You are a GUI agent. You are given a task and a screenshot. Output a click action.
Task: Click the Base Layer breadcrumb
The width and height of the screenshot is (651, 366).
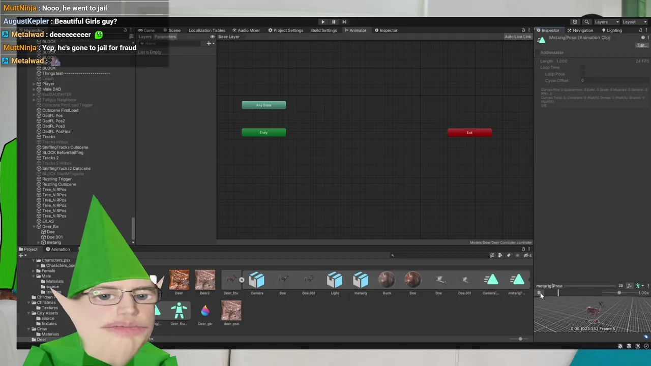tap(228, 37)
